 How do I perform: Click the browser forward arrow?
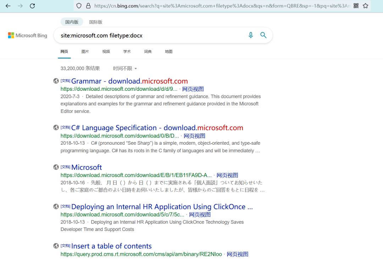(20, 6)
